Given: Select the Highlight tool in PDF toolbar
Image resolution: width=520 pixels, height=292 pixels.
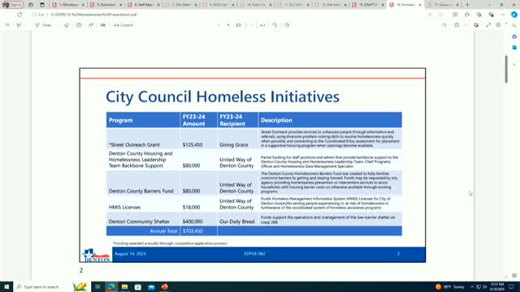Looking at the screenshot, I should [19, 25].
